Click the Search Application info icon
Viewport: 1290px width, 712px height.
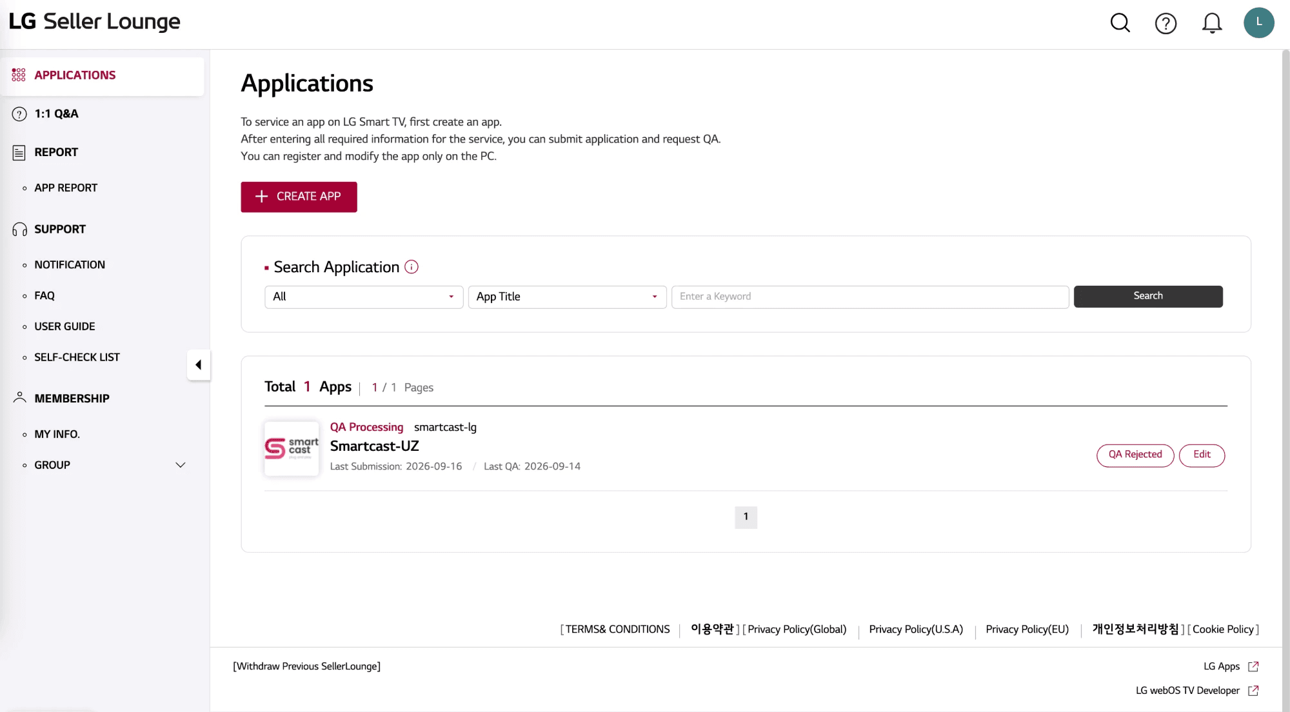(412, 267)
